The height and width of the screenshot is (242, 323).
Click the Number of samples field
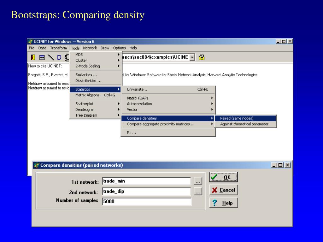[147, 202]
